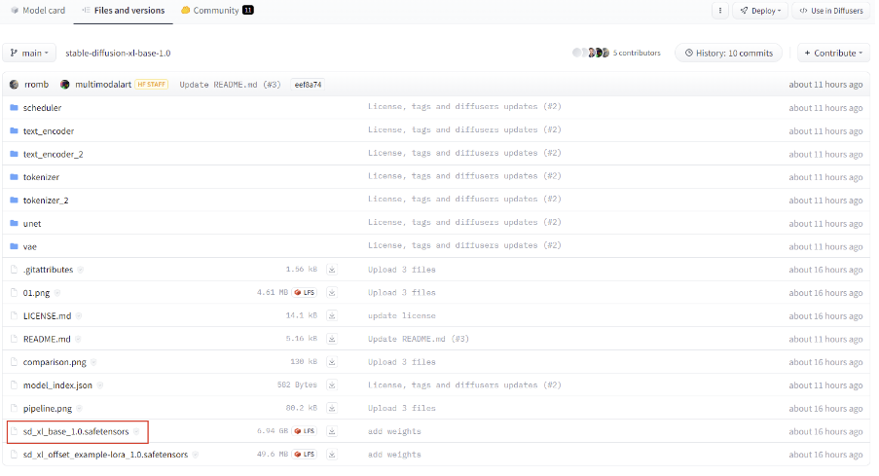Open the sd_xl_base_1.0.safetensors file link
The image size is (879, 476).
76,431
